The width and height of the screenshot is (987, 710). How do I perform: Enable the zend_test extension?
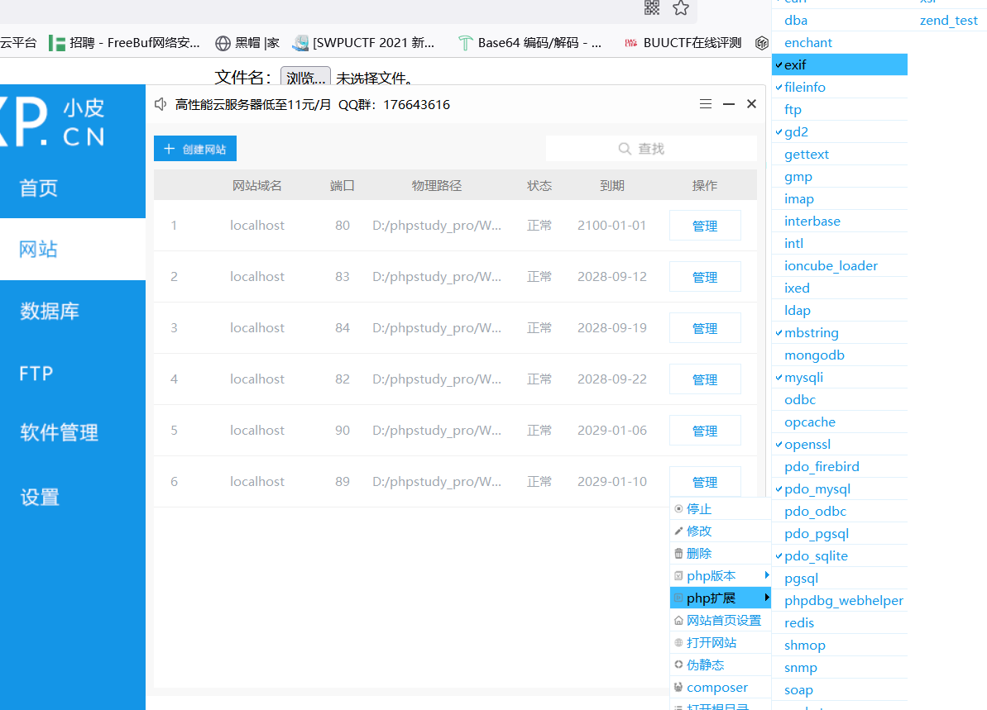click(949, 20)
